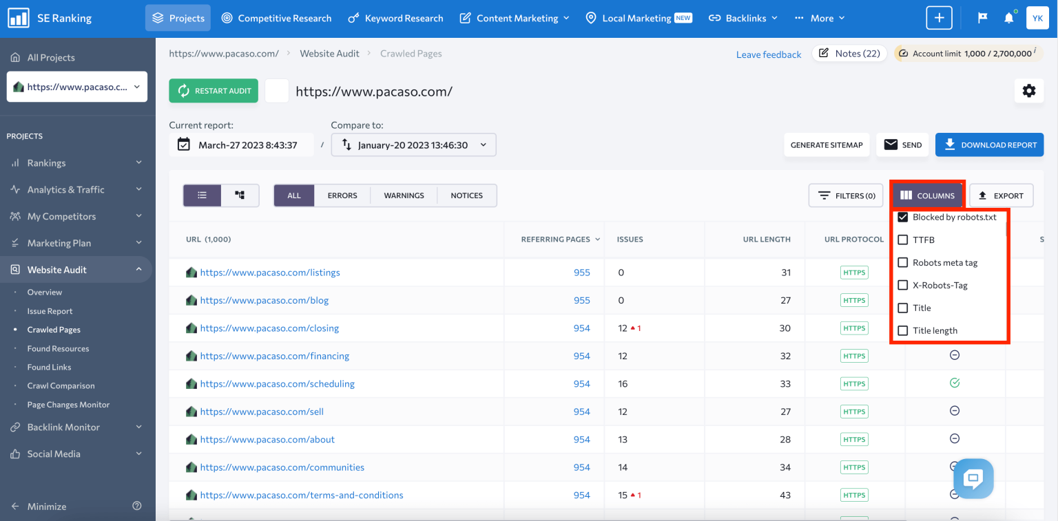1058x521 pixels.
Task: Open the chat support bubble
Action: click(x=973, y=478)
